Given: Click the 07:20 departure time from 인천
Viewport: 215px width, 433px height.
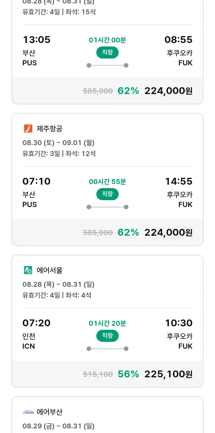Looking at the screenshot, I should (x=36, y=323).
